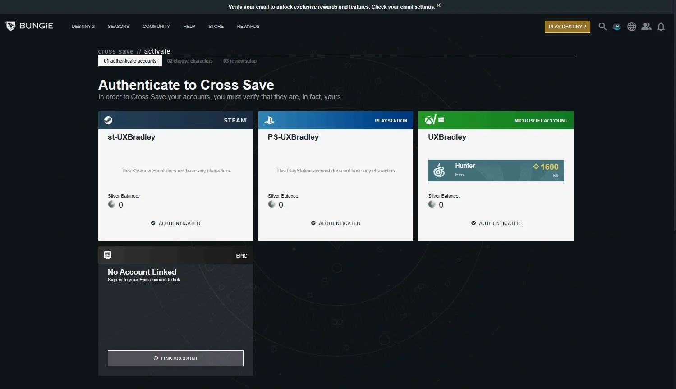Click the Steam Silver Balance label
Viewport: 676px width, 389px height.
[x=124, y=196]
